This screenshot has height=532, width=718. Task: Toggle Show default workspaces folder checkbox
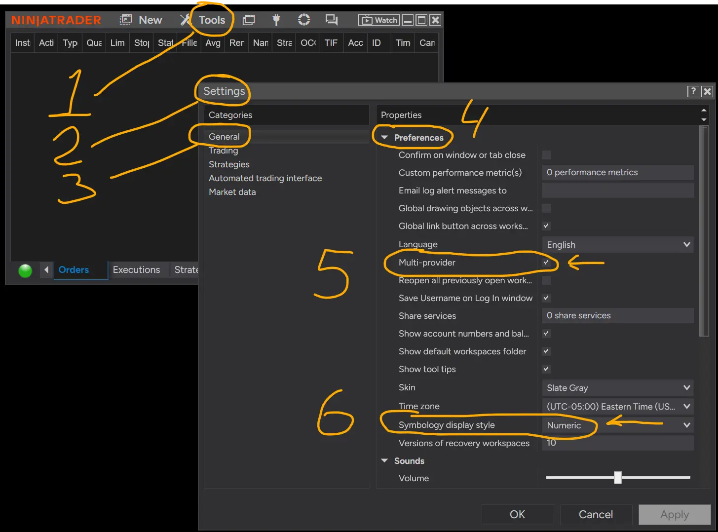(546, 351)
